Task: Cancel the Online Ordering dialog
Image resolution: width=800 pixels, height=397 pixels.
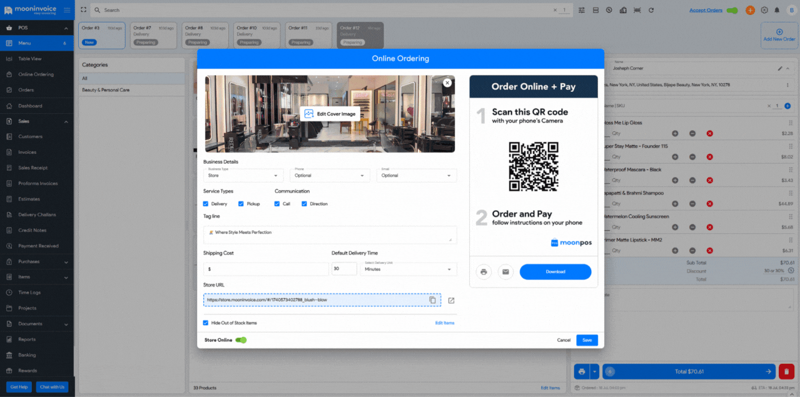Action: pyautogui.click(x=564, y=340)
